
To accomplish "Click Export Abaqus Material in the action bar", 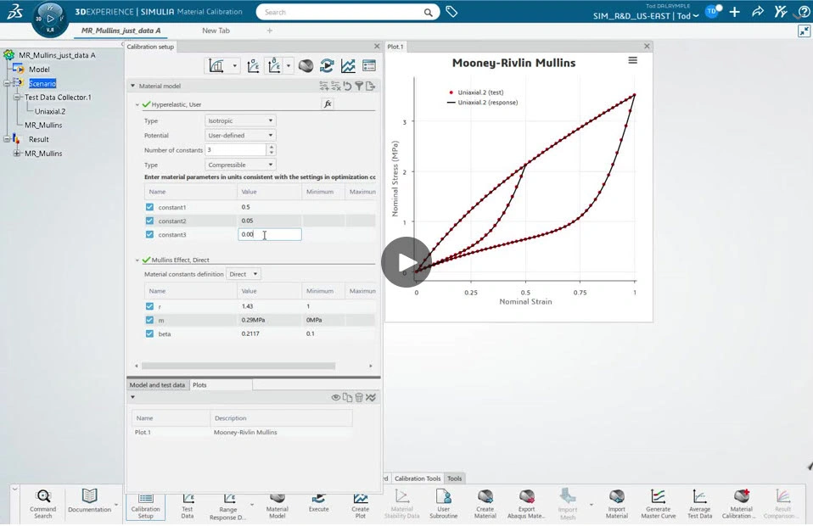I will (x=526, y=504).
